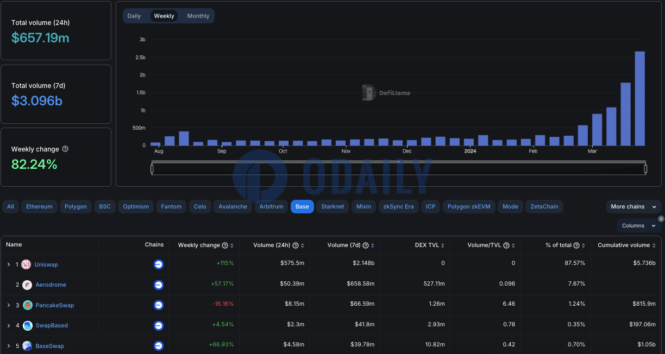Screen dimensions: 665x354
Task: Click the Name column header
Action: coord(14,245)
